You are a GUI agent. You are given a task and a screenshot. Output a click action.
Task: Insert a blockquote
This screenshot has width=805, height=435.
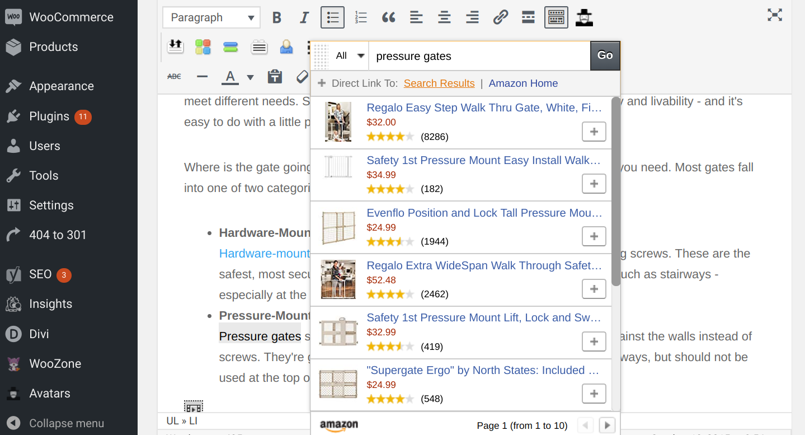pos(389,18)
